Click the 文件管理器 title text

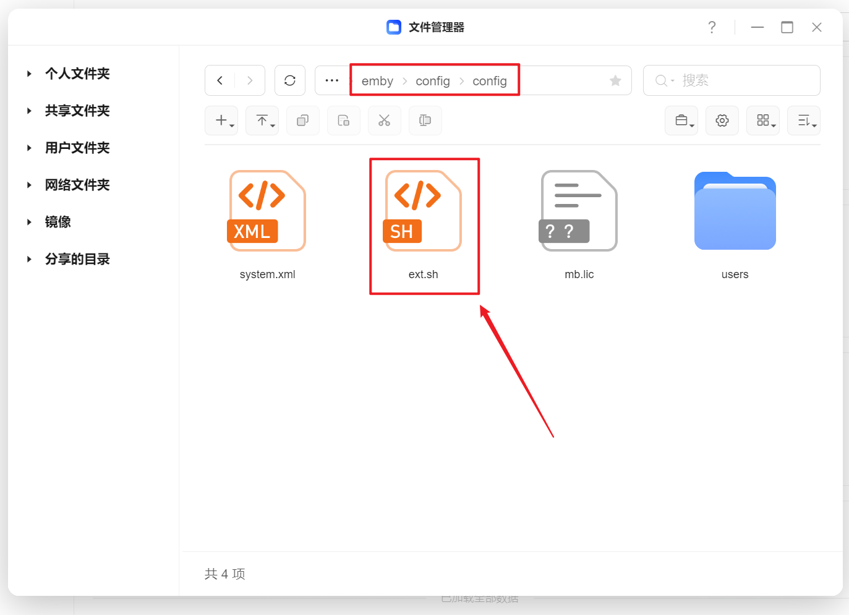point(437,27)
